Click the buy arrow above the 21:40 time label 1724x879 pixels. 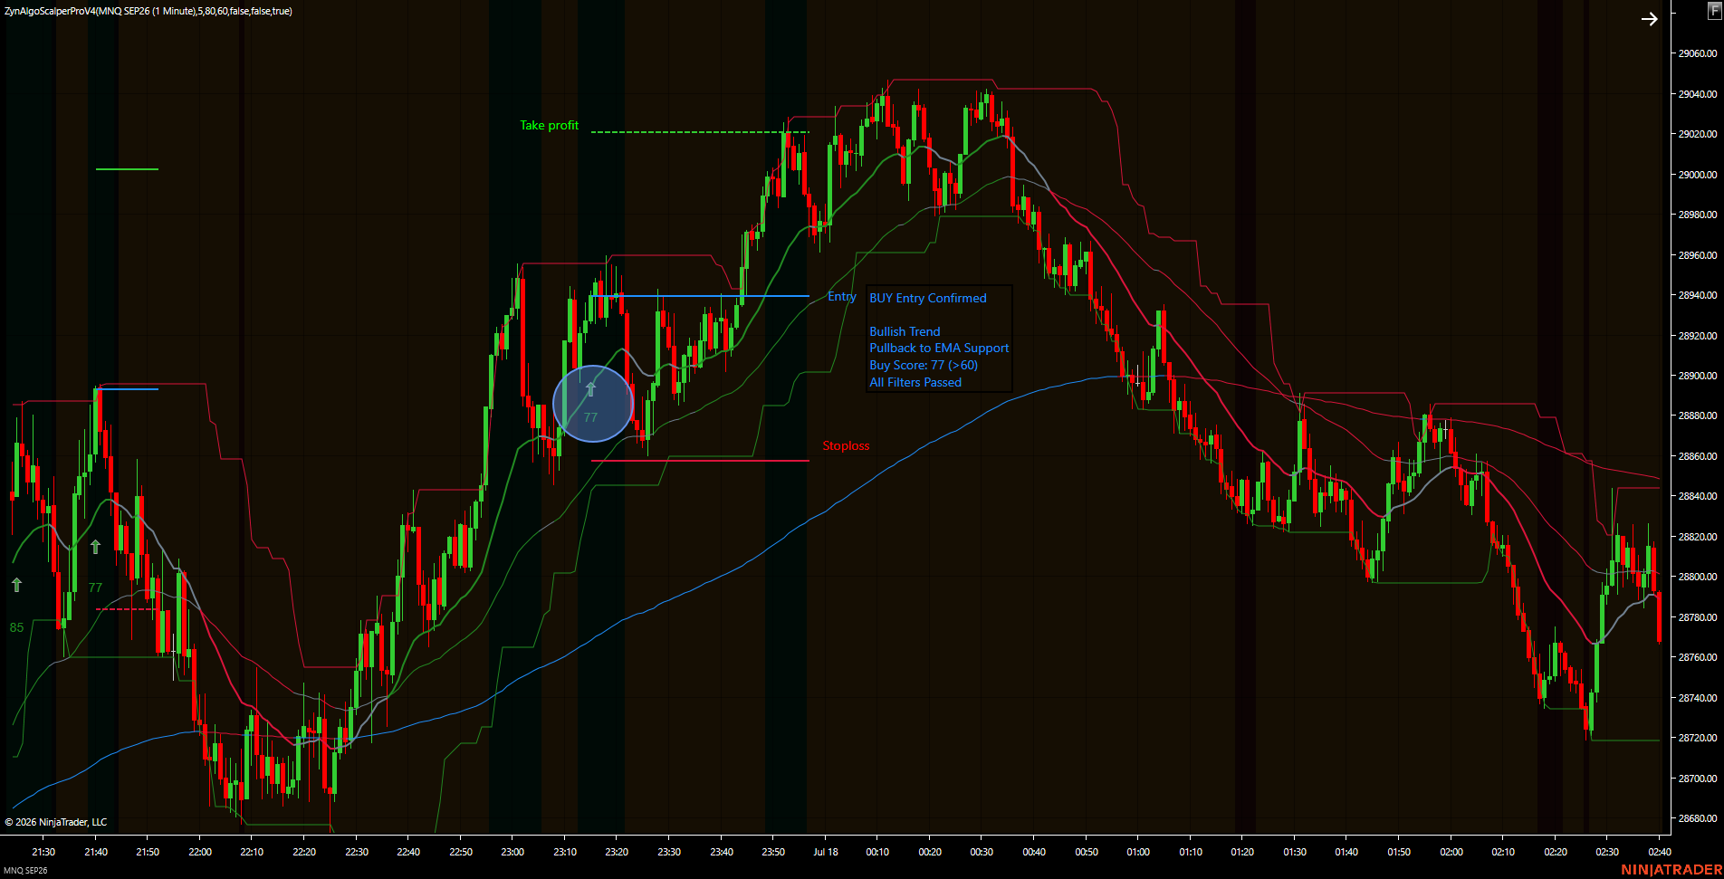[x=95, y=547]
